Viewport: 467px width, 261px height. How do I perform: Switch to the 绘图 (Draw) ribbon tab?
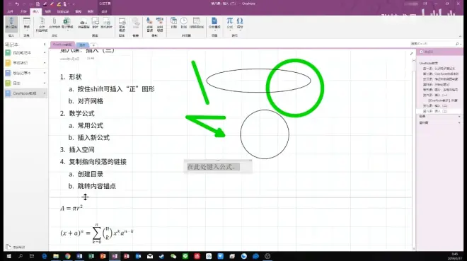pos(47,11)
